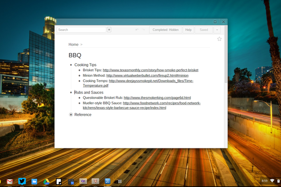Open the thesmokerking.com page6d link
Viewport: 281px width, 187px height.
157,98
